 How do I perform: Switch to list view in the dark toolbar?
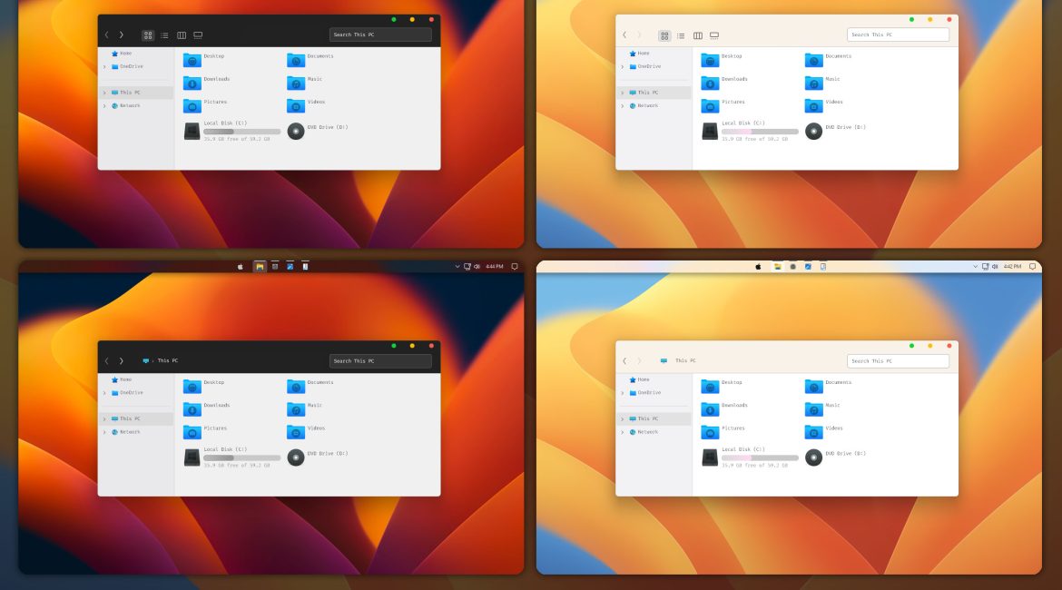pyautogui.click(x=164, y=35)
